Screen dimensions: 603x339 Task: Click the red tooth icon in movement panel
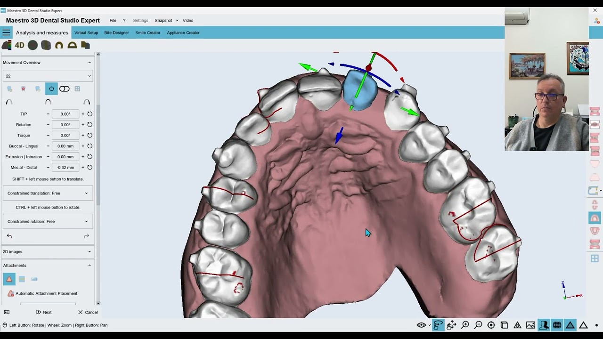(x=23, y=89)
